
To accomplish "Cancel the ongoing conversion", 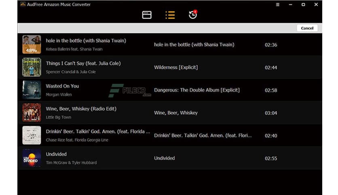I will click(x=307, y=28).
